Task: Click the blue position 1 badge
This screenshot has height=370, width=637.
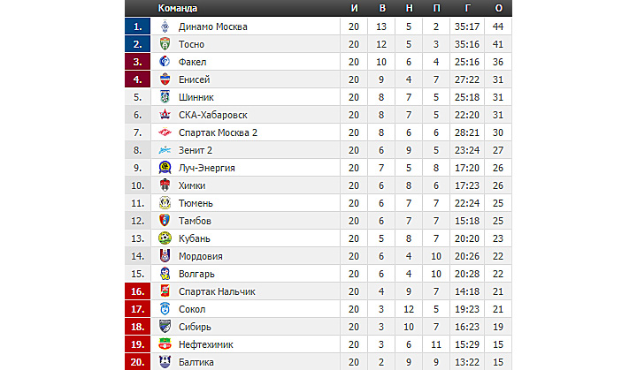Action: coord(138,26)
